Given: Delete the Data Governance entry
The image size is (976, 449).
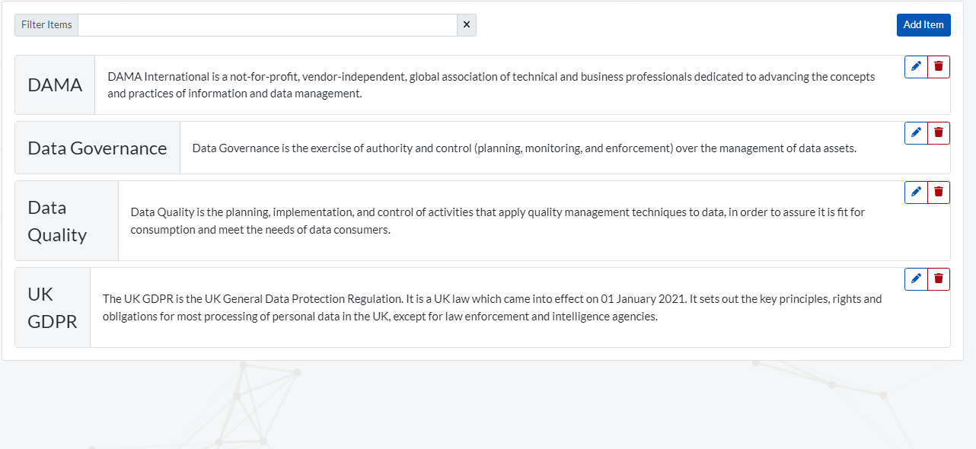Looking at the screenshot, I should (939, 133).
